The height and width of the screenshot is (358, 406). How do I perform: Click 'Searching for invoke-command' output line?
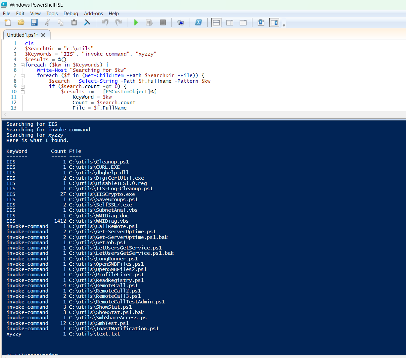point(48,130)
